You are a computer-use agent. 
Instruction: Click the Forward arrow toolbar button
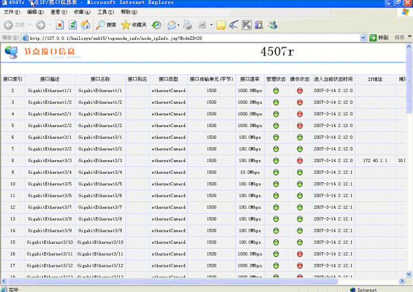41,25
